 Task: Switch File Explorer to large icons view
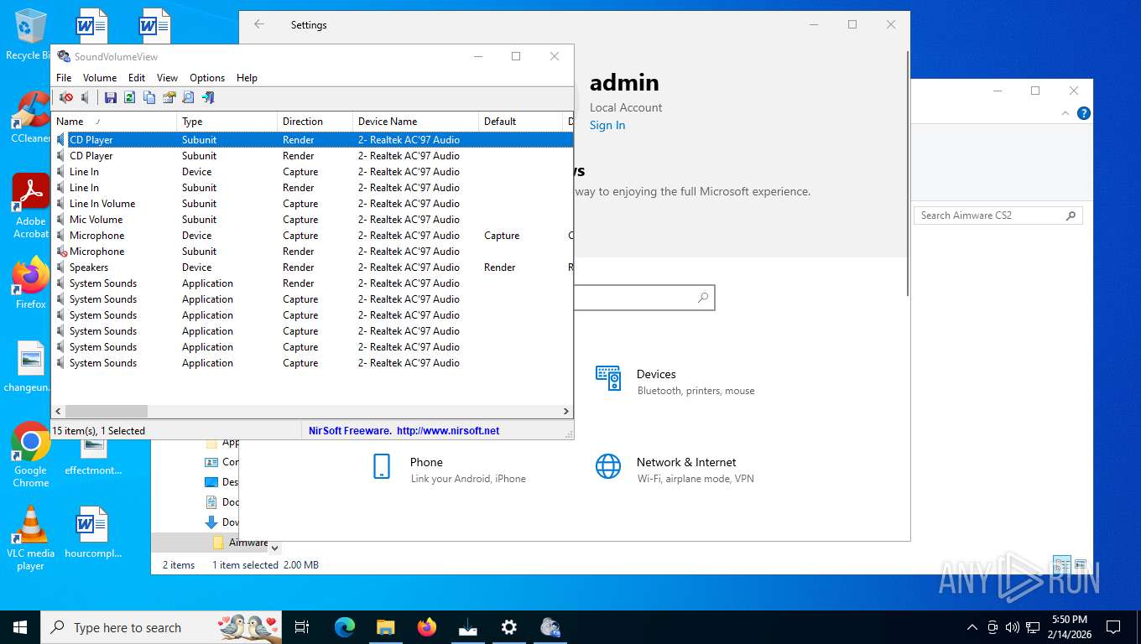coord(1081,564)
